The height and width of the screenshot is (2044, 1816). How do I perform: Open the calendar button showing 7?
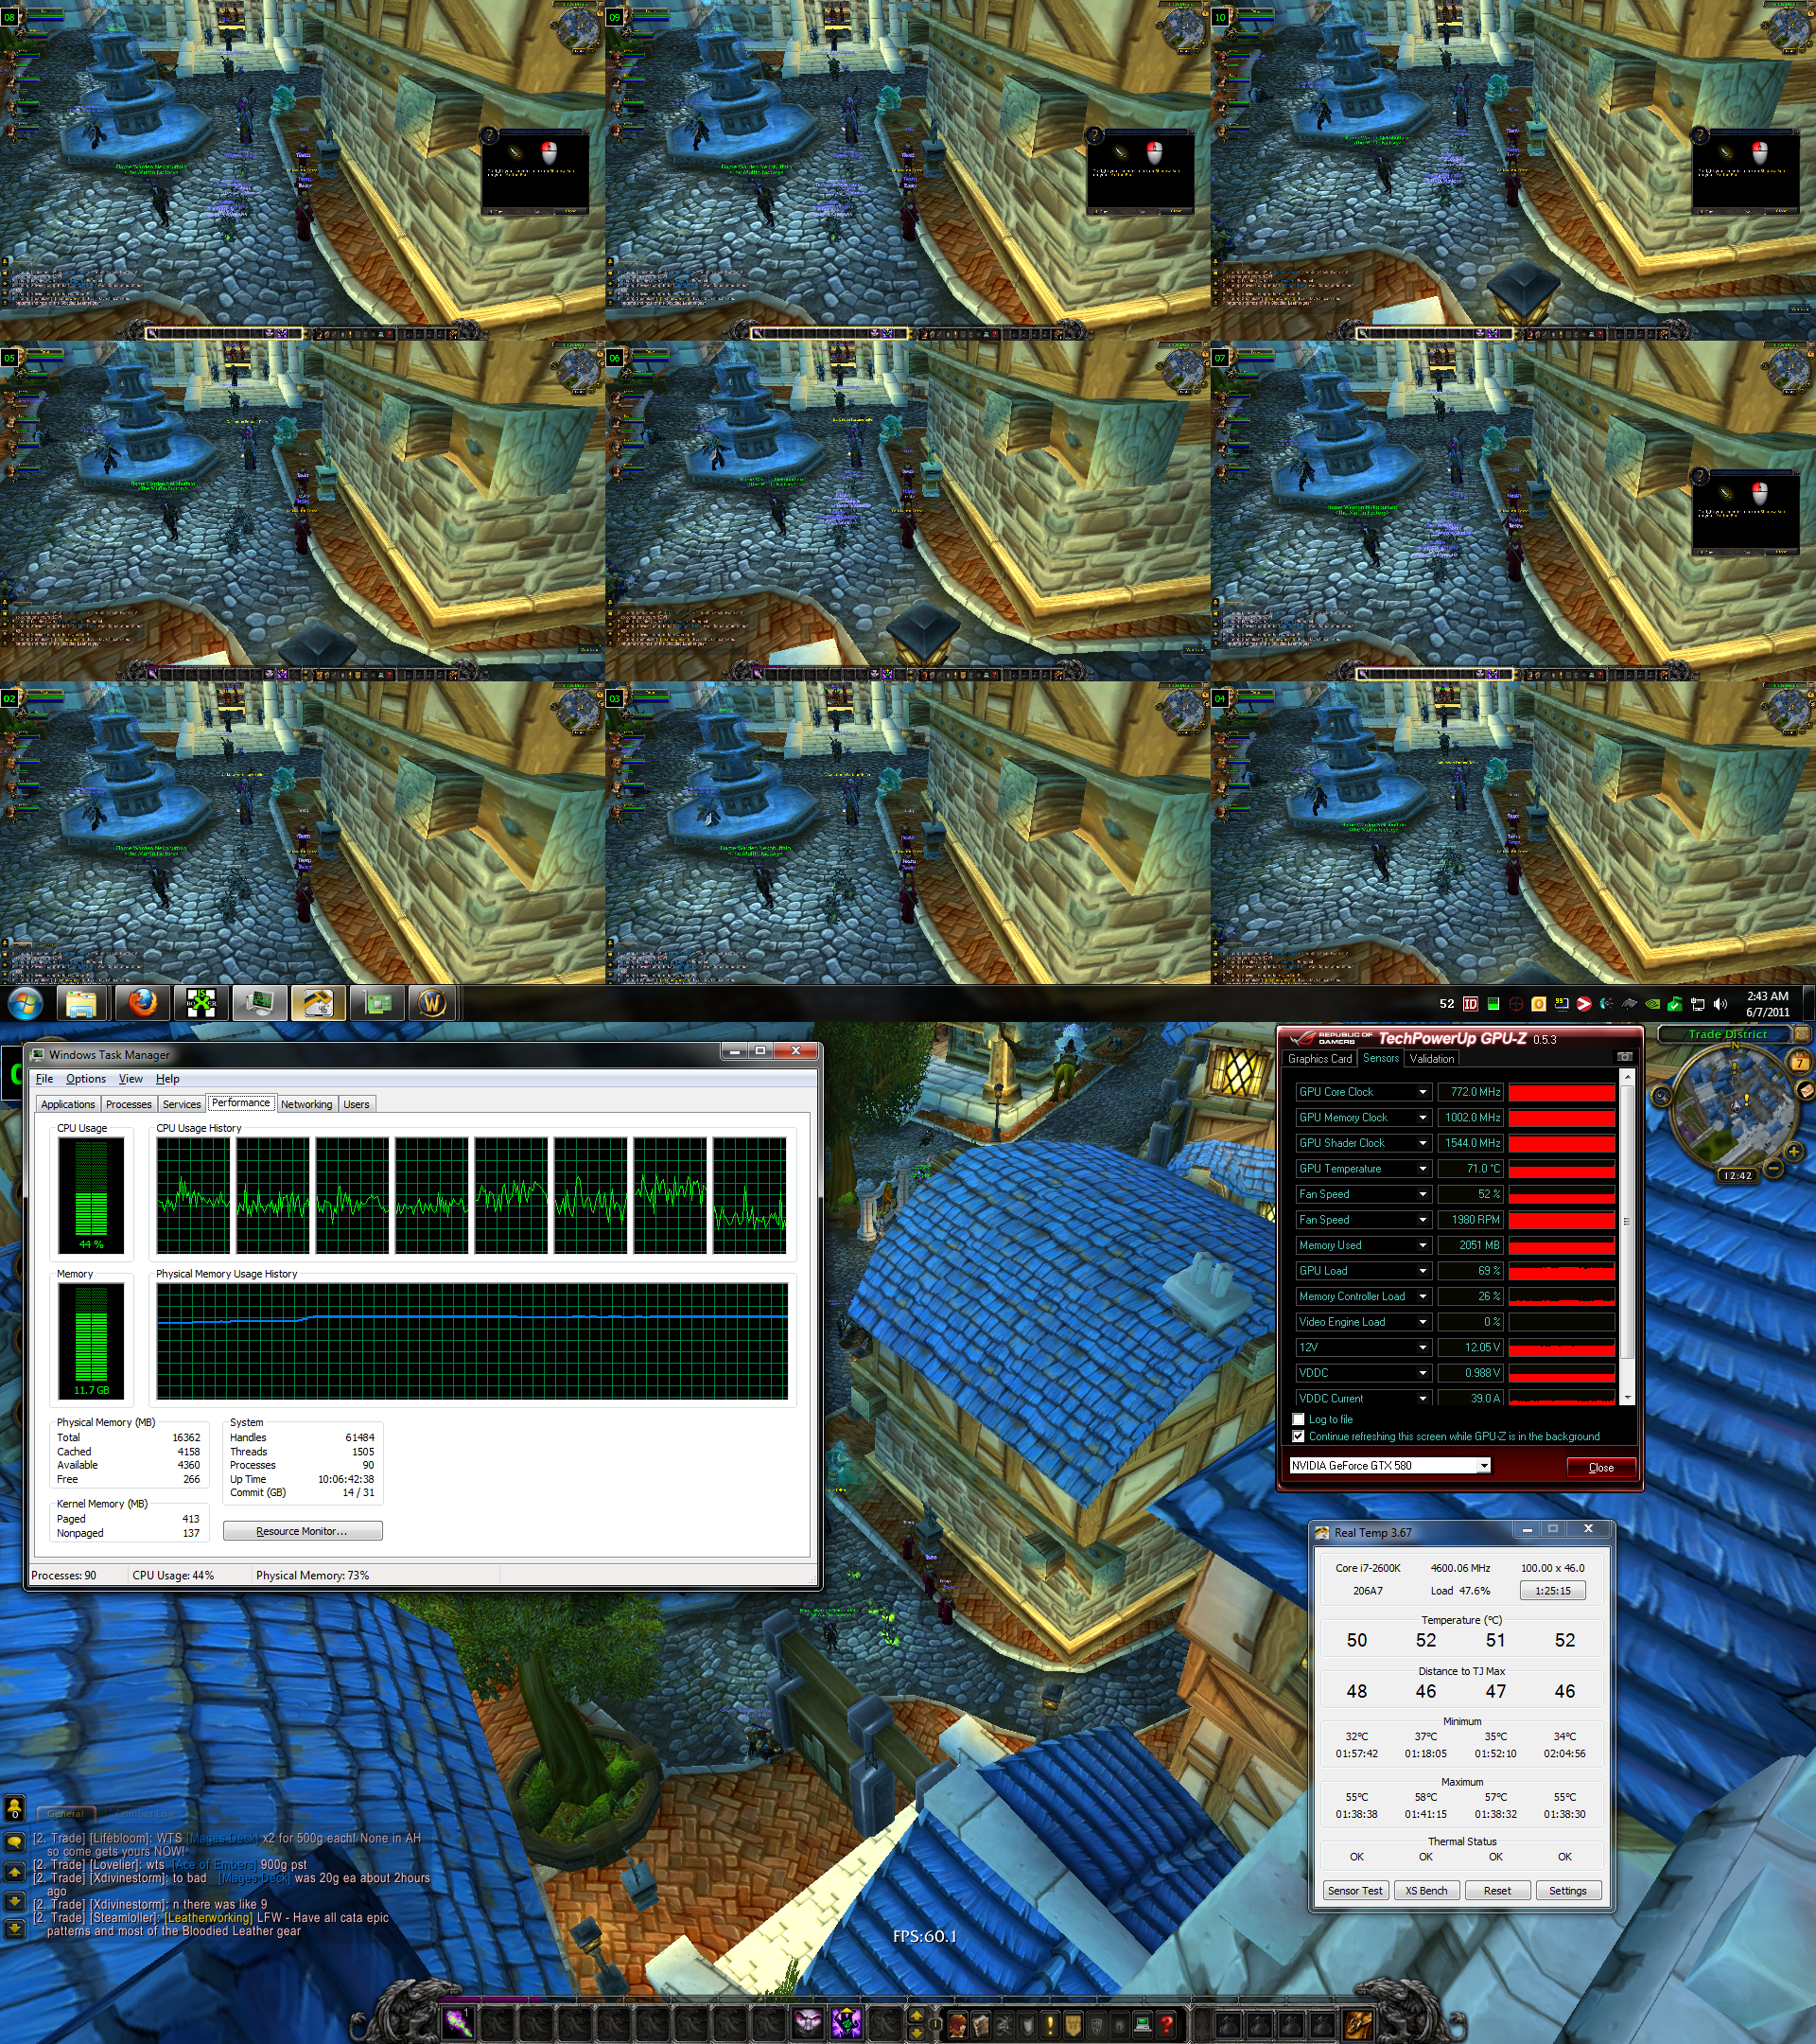click(x=1800, y=1062)
